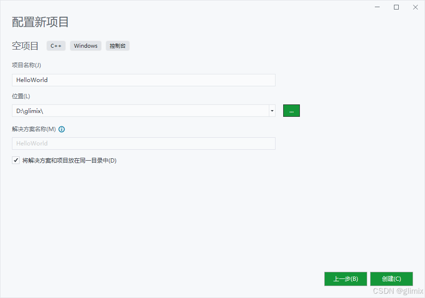Click the info icon beside 解决方案名称(M)

(x=62, y=129)
